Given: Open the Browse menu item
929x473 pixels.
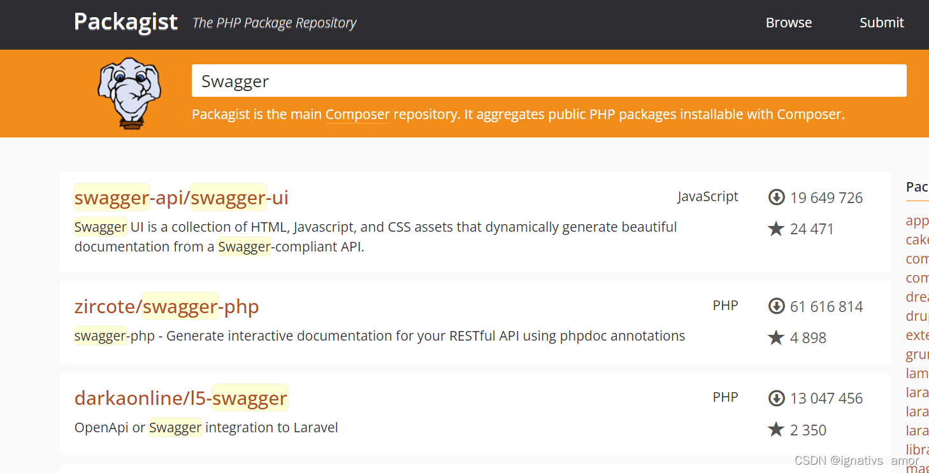Looking at the screenshot, I should point(789,22).
